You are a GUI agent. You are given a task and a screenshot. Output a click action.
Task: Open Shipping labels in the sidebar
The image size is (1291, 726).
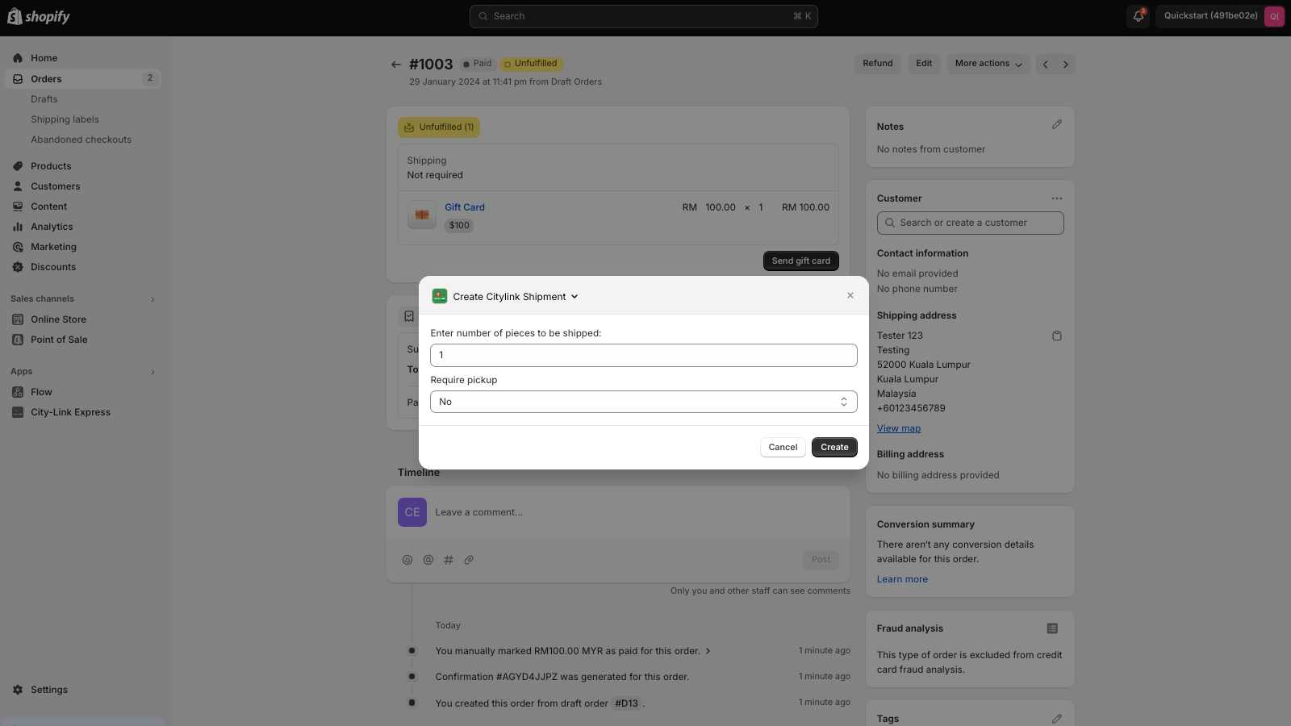pos(65,119)
